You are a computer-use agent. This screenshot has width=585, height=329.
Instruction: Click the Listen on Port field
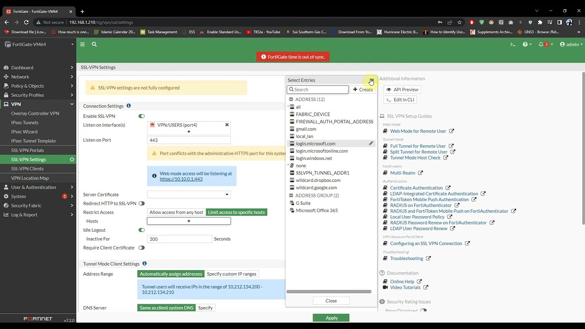coord(189,140)
